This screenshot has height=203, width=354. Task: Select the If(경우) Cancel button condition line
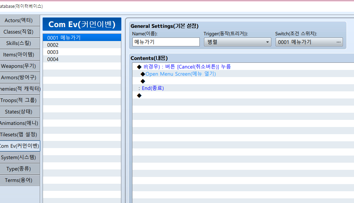187,67
